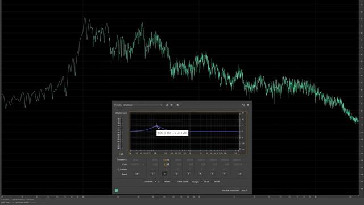The width and height of the screenshot is (364, 205).
Task: Toggle the H high shelf band button
Action: (x=224, y=174)
